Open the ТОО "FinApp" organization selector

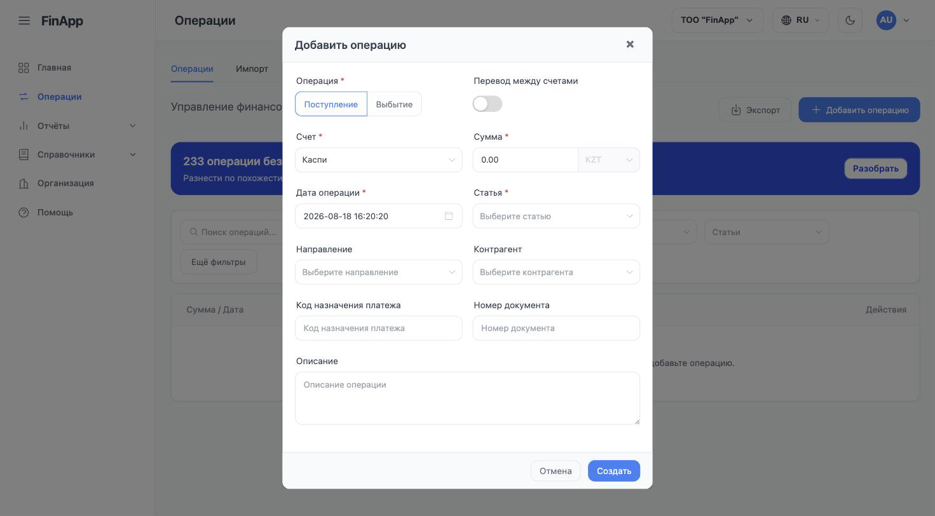click(x=717, y=20)
